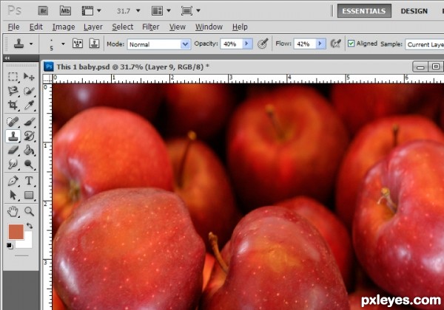Select the Rectangular Marquee tool
Image resolution: width=444 pixels, height=310 pixels.
tap(13, 77)
